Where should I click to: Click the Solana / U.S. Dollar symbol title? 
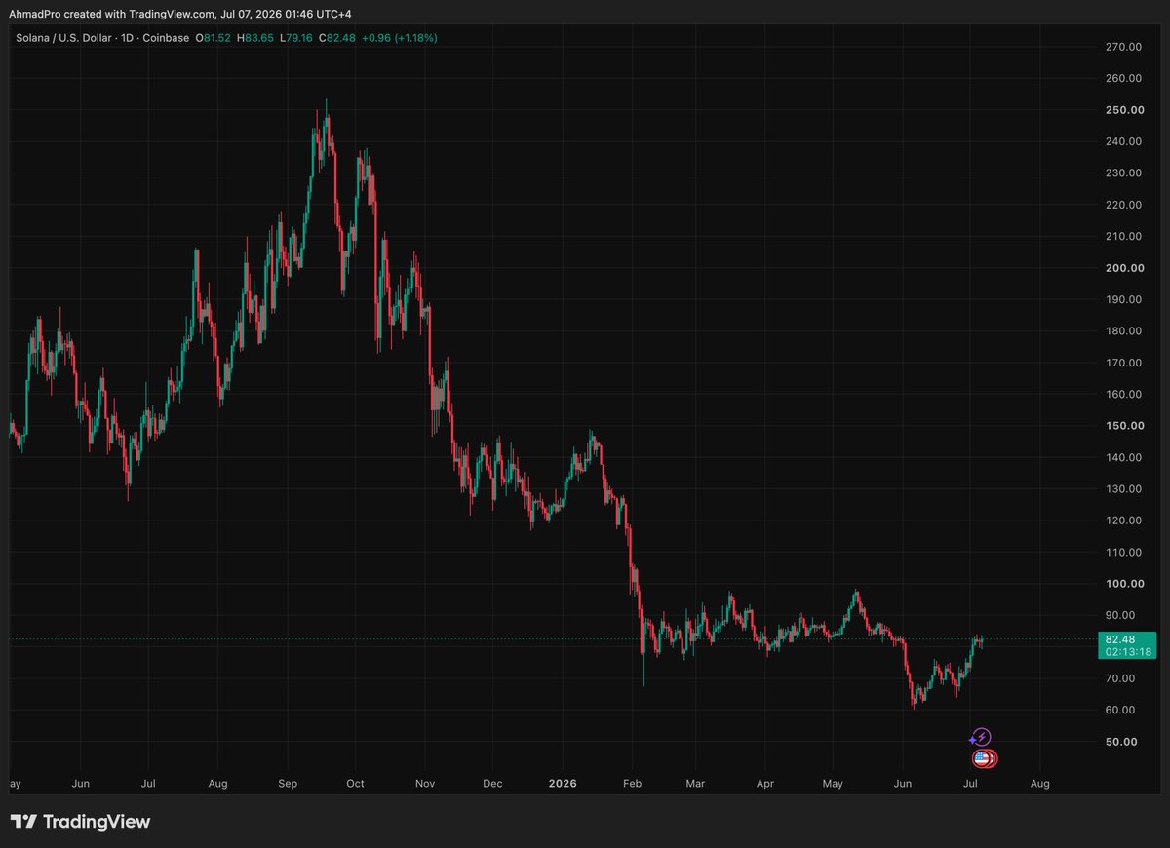(65, 38)
